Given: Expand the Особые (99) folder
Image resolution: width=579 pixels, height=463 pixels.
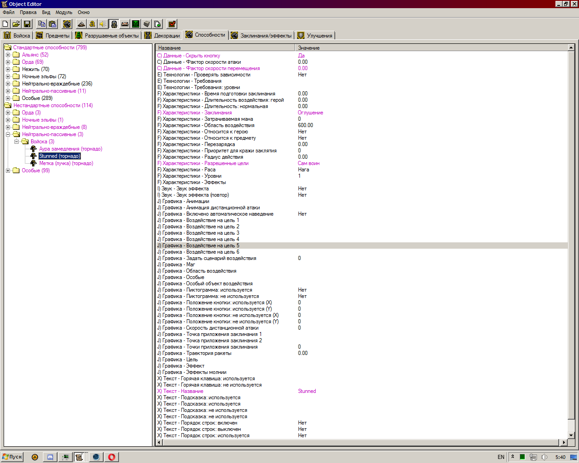Looking at the screenshot, I should pyautogui.click(x=8, y=171).
